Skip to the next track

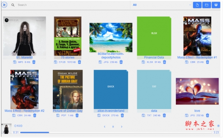point(122,126)
